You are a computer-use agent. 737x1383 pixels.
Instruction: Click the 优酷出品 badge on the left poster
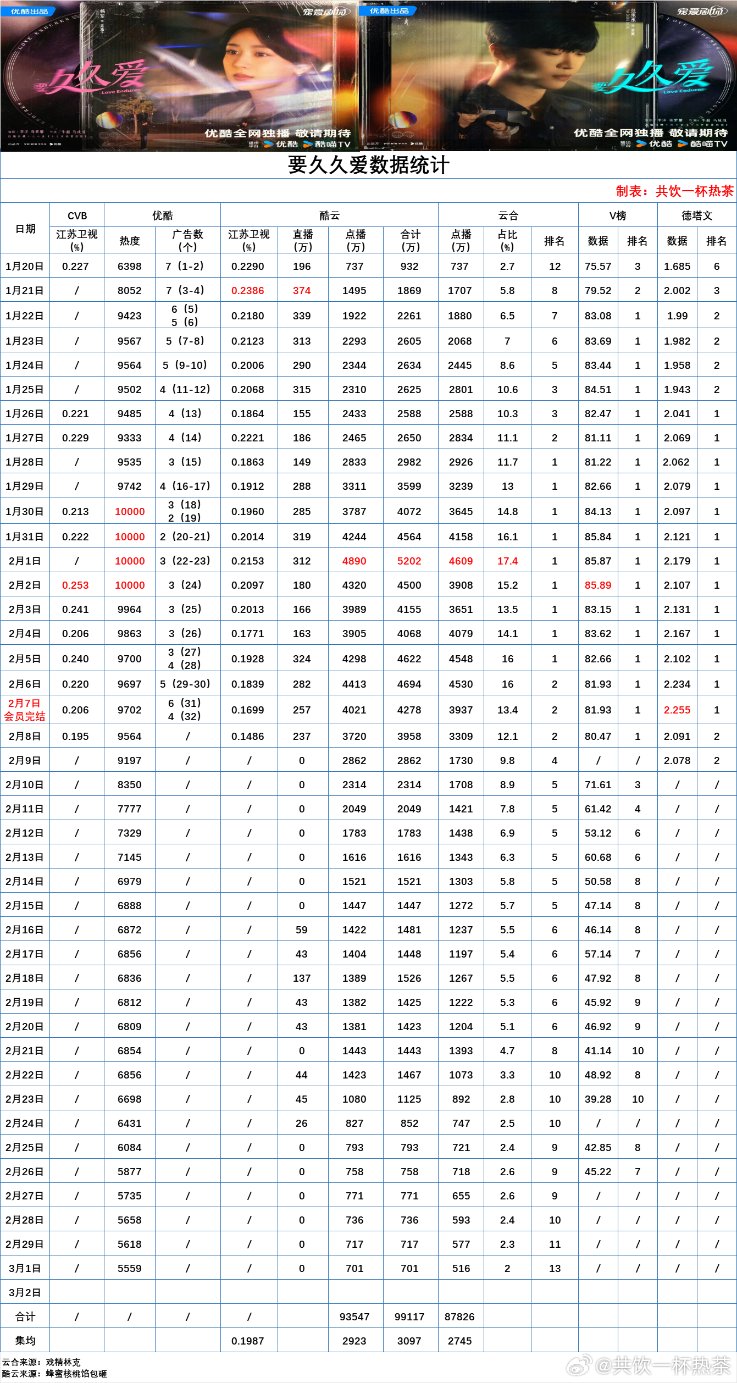coord(29,11)
